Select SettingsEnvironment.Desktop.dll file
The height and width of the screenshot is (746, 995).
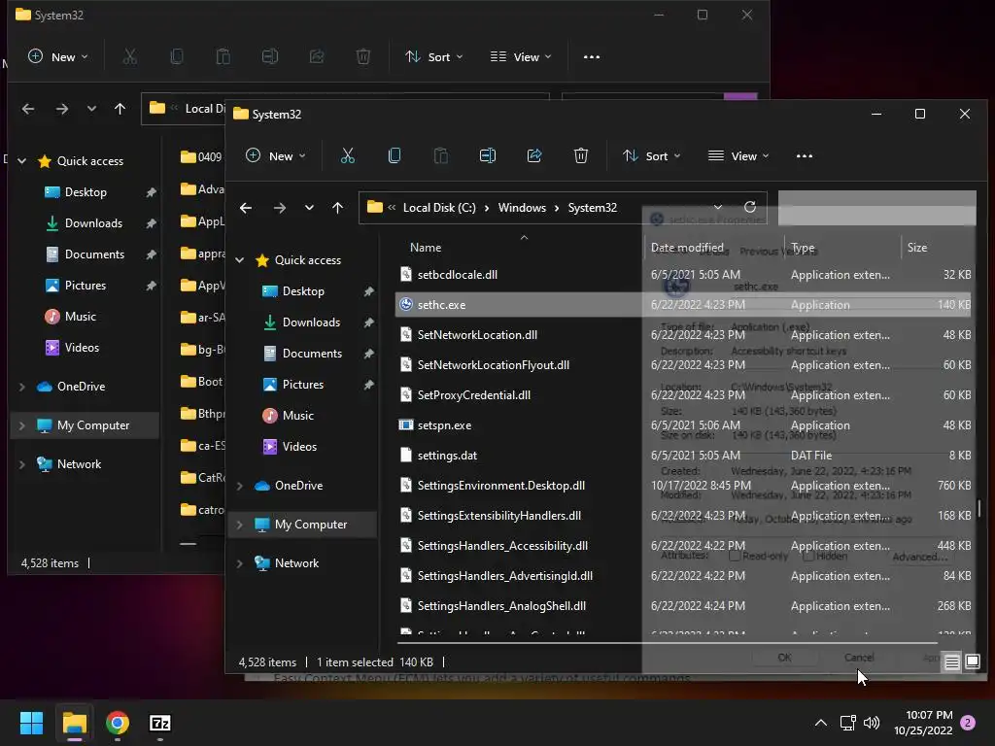coord(500,486)
